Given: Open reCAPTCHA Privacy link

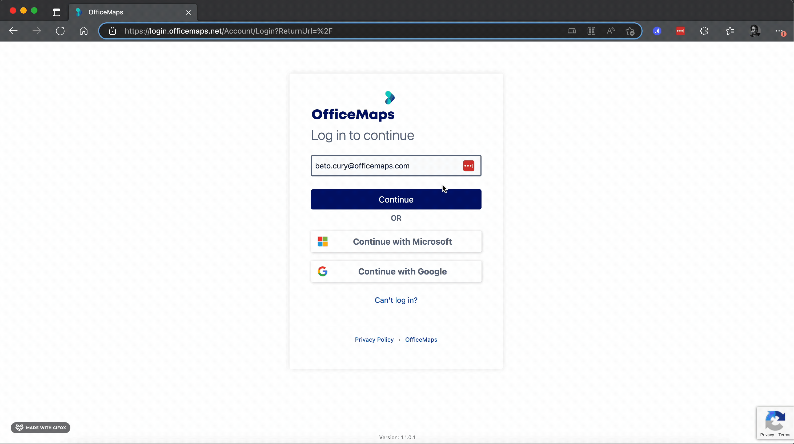Looking at the screenshot, I should [x=767, y=435].
